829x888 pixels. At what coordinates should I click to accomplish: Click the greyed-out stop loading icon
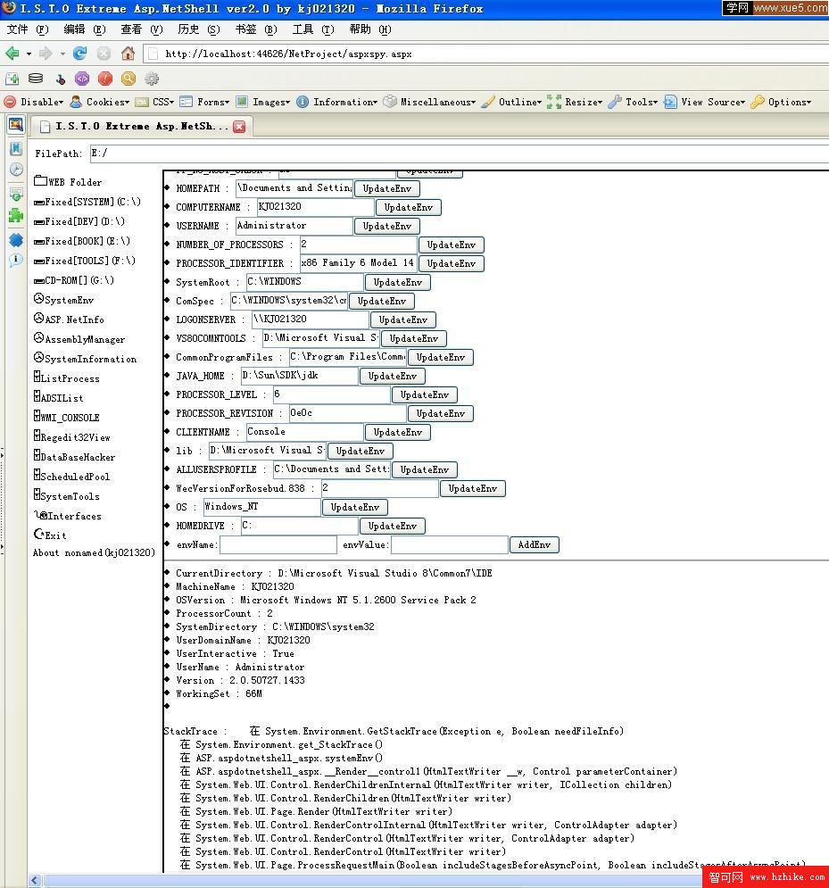104,54
